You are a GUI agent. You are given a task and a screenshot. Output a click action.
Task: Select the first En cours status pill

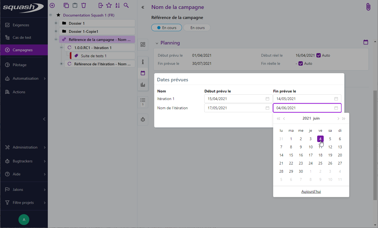tap(166, 27)
